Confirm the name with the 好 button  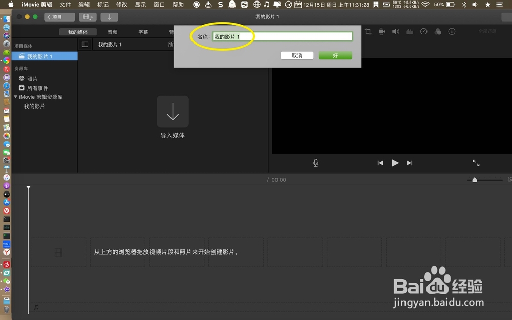(x=335, y=55)
